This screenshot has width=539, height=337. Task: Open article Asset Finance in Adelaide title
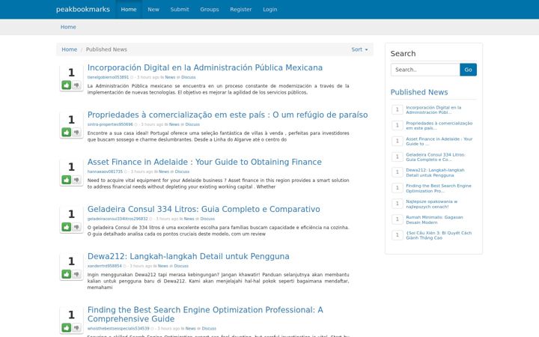(204, 162)
